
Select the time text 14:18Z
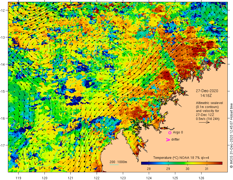tap(206, 96)
